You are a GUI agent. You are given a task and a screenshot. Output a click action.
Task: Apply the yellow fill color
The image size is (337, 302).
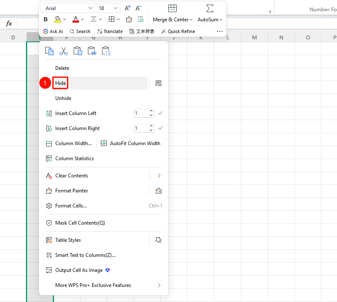click(58, 19)
